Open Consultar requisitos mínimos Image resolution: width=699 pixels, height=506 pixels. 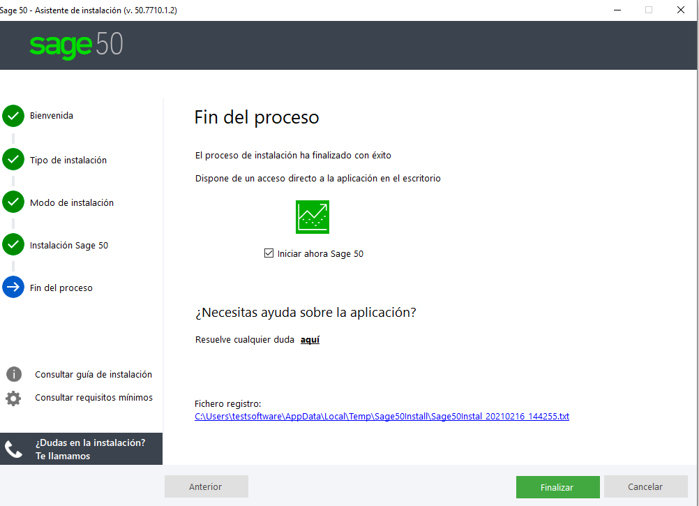(93, 397)
